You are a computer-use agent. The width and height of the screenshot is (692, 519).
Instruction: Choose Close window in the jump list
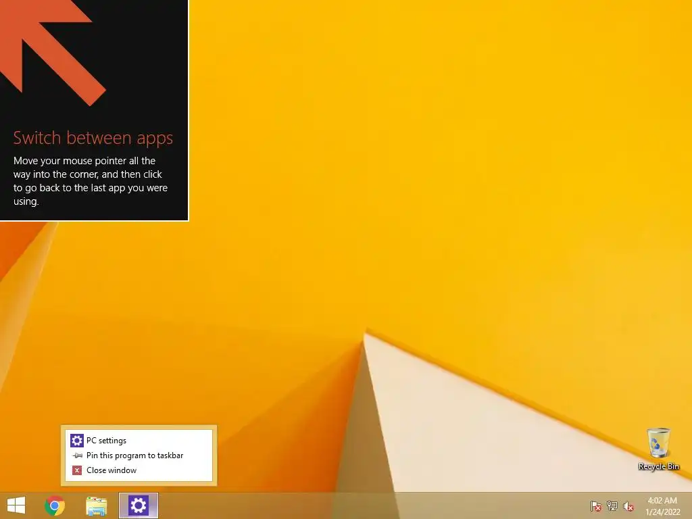[x=139, y=470]
